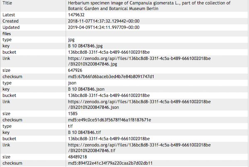Click the md5:894f22e4 checksum value
This screenshot has height=167, width=249.
[x=110, y=163]
